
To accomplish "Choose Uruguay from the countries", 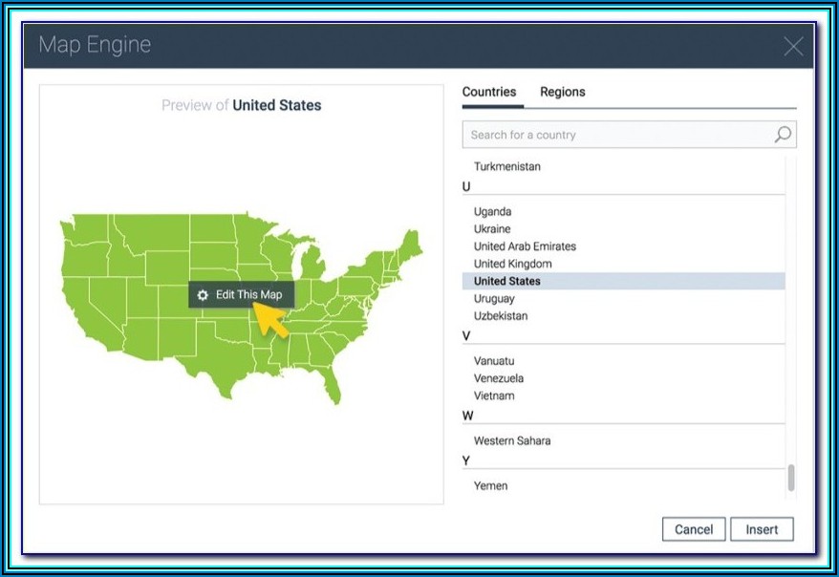I will pos(494,299).
